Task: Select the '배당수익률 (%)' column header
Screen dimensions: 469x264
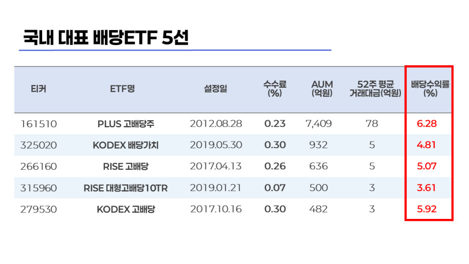Action: click(x=430, y=89)
